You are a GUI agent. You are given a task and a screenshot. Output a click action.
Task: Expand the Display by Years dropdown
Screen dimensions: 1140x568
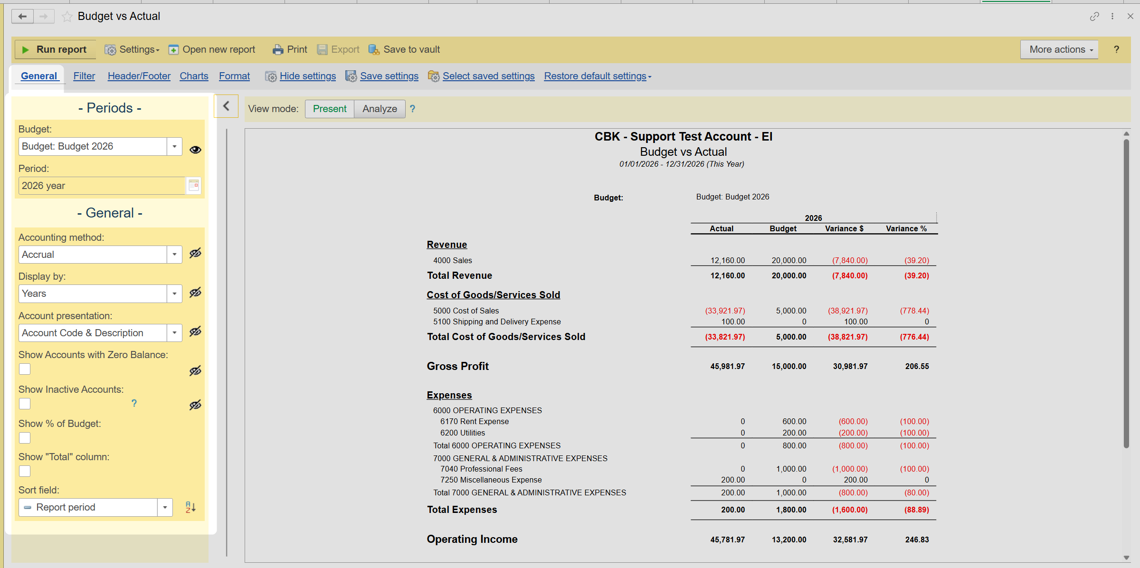click(x=174, y=293)
